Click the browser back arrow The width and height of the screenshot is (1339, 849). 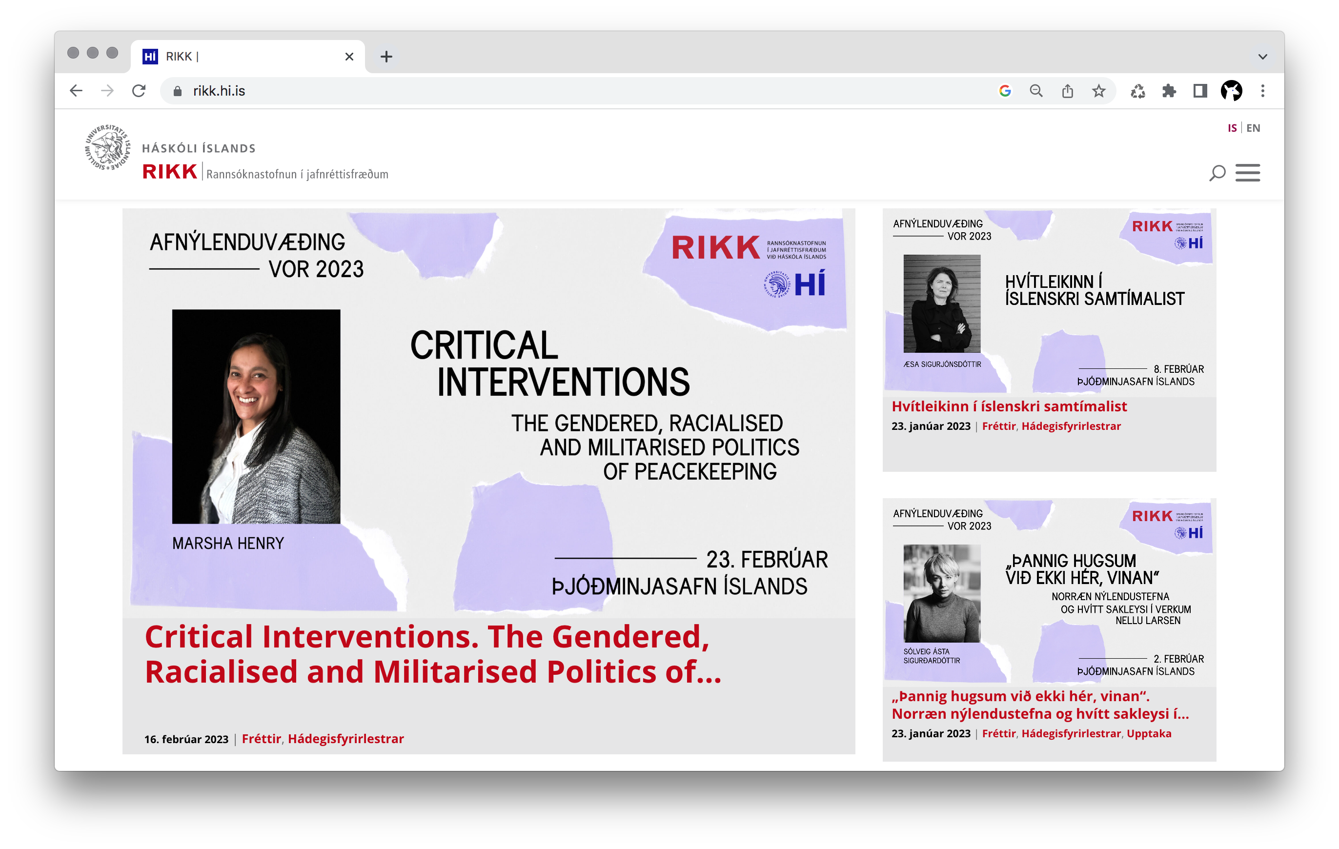coord(76,91)
